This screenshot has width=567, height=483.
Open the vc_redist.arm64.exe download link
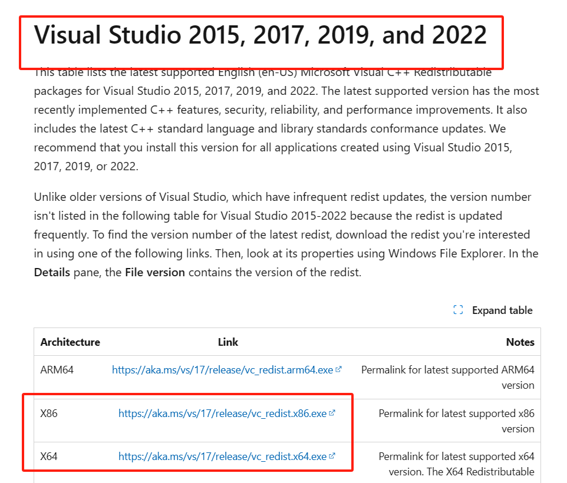222,370
